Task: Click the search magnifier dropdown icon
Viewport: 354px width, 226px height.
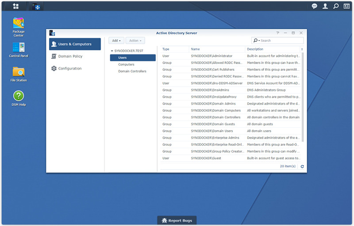Action: point(256,41)
